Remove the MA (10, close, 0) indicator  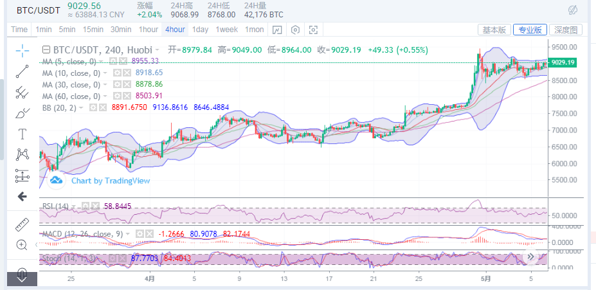point(127,73)
